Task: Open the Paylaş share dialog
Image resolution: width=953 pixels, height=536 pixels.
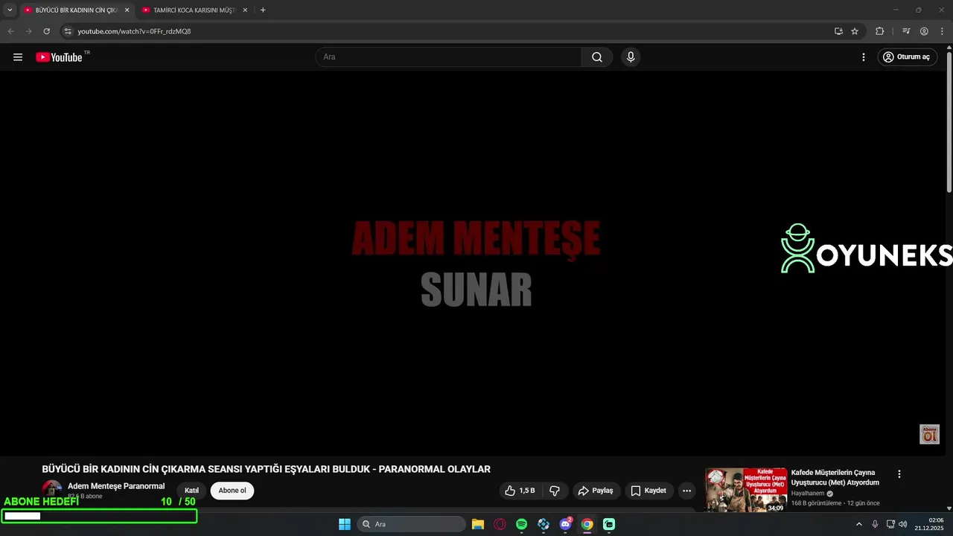Action: (x=596, y=491)
